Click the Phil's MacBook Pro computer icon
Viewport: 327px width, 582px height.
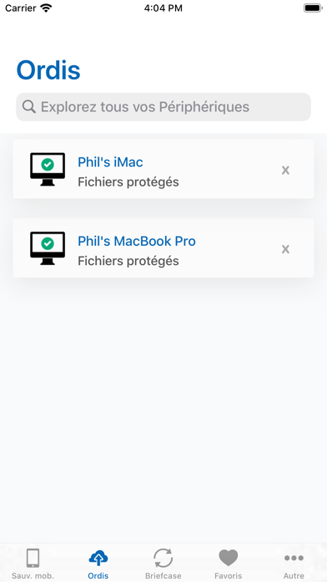[48, 248]
